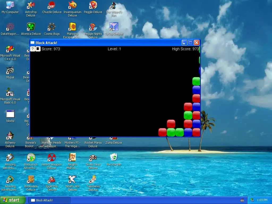The height and width of the screenshot is (204, 272).
Task: Click the Zuma Deluxe desktop icon
Action: click(114, 141)
